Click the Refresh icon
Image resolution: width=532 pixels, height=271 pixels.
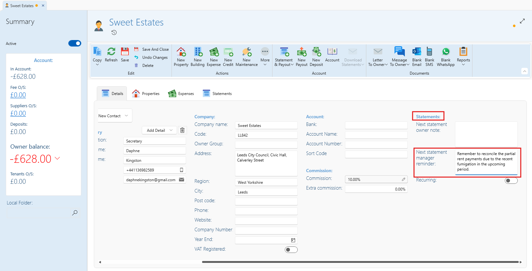111,52
